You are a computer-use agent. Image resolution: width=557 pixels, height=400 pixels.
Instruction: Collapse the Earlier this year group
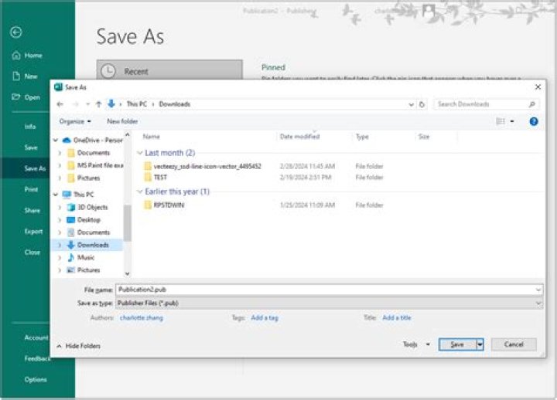[x=139, y=192]
